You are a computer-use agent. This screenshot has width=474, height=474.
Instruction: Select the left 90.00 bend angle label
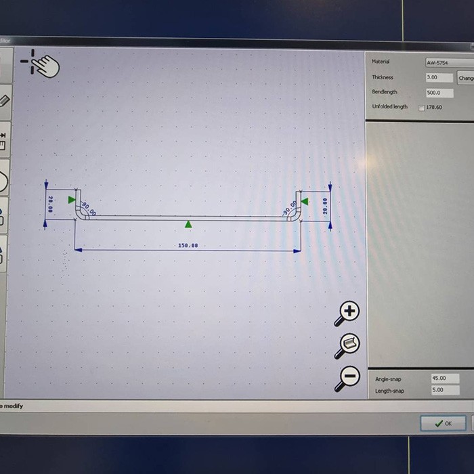pos(89,209)
